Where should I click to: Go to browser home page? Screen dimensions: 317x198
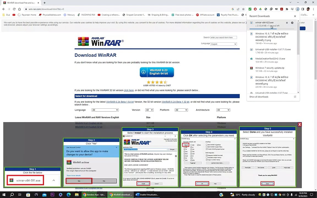(20, 9)
